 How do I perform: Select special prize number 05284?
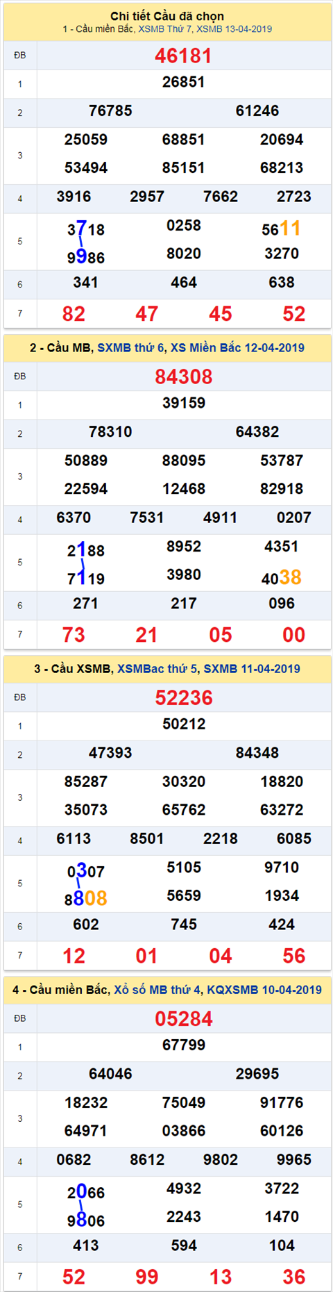click(183, 1018)
